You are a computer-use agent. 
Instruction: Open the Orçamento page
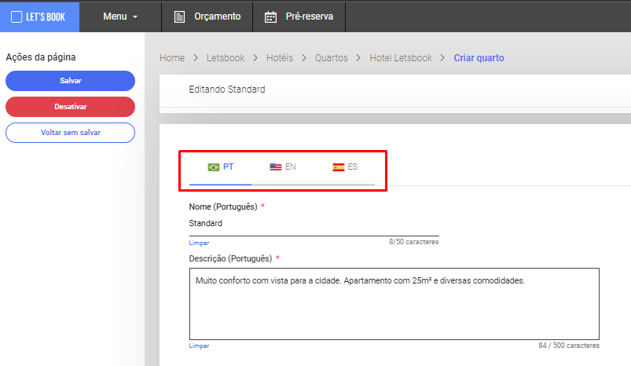(207, 16)
